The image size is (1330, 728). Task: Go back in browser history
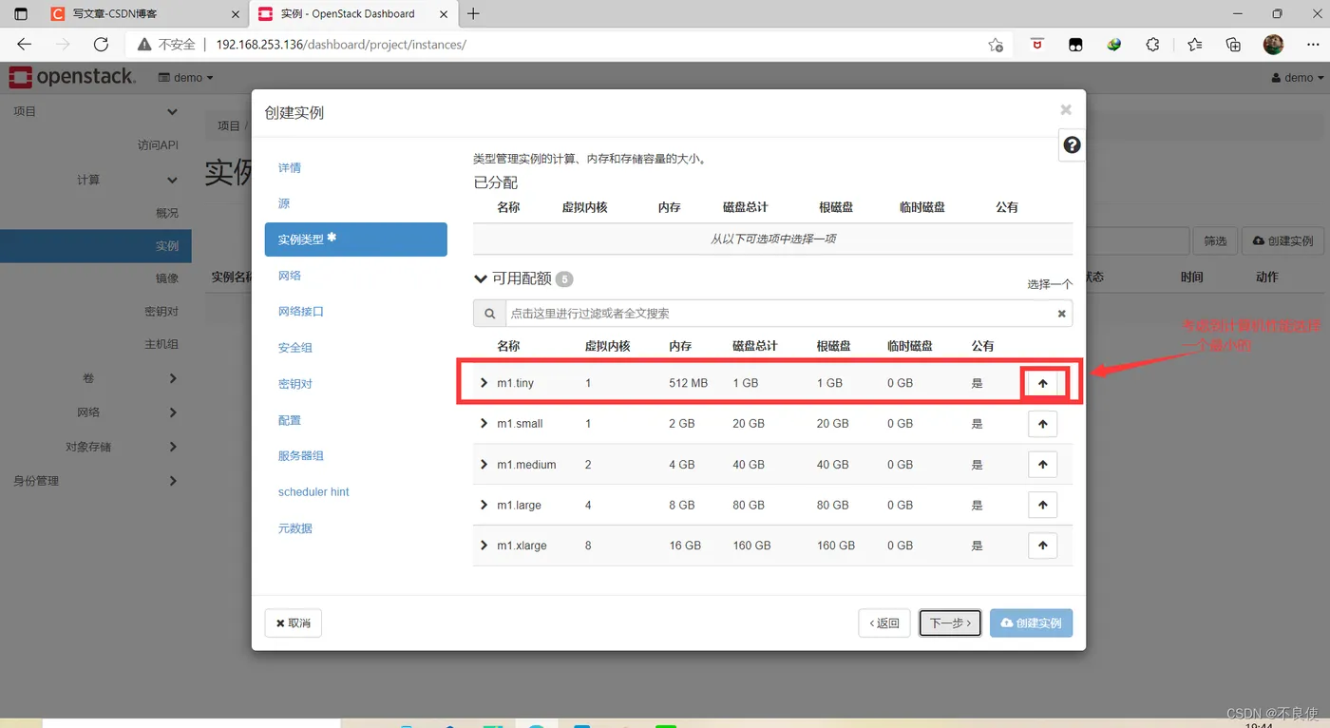[24, 45]
